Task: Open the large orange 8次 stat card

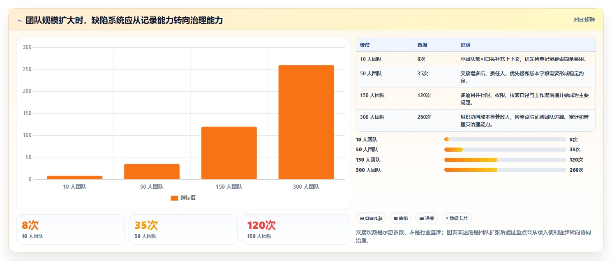Action: 70,229
